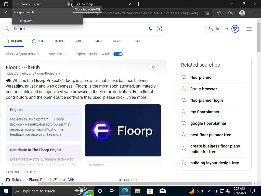Close the Settings tab
Image resolution: width=261 pixels, height=196 pixels.
(x=130, y=4)
